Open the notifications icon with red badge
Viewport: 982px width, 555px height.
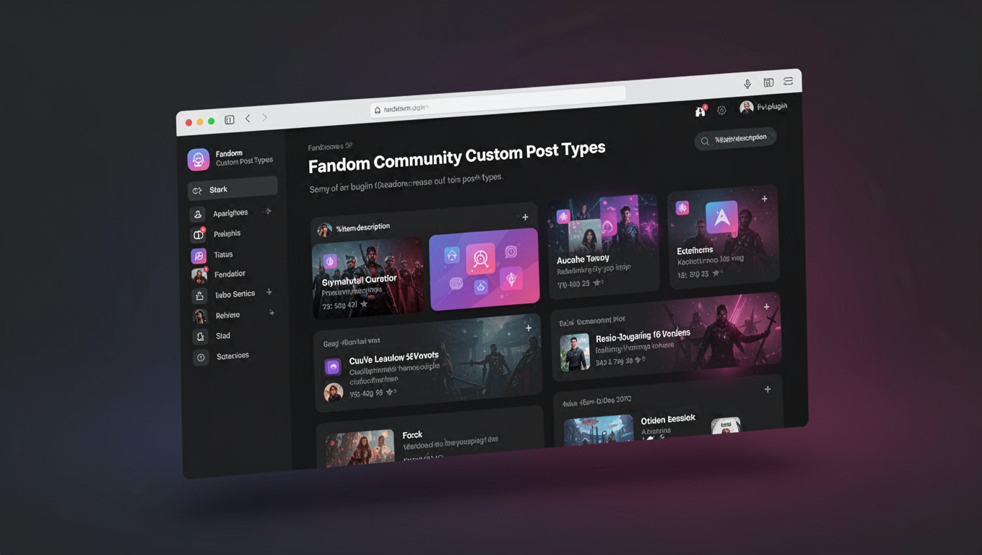pos(700,111)
